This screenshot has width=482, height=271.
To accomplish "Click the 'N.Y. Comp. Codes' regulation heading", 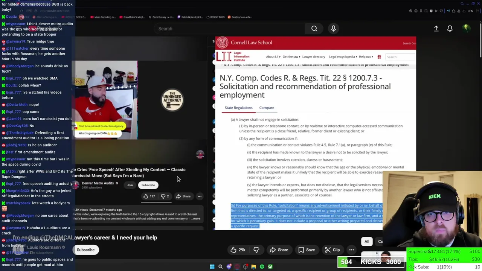I will click(x=305, y=86).
